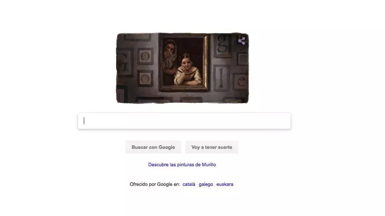The width and height of the screenshot is (385, 216).
Task: Switch language to català
Action: (189, 184)
